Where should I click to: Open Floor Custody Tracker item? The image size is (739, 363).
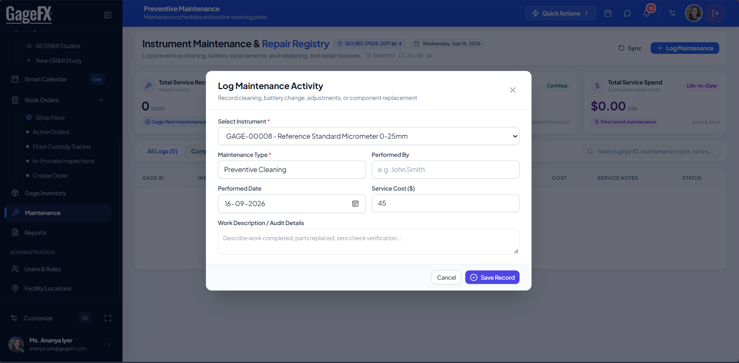pos(62,146)
